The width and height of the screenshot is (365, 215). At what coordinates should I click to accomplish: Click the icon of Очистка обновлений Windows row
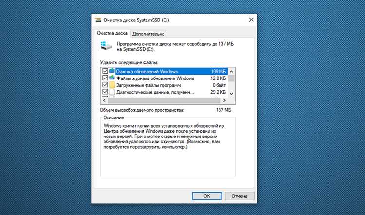tap(112, 71)
